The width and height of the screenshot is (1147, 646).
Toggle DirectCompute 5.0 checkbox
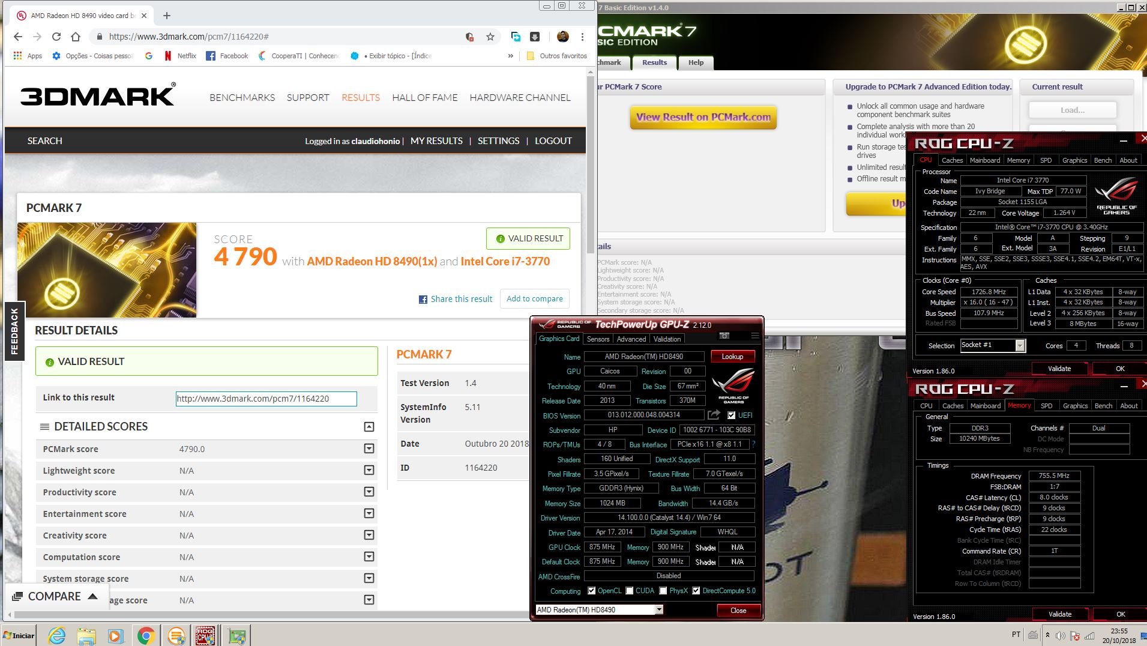(x=696, y=591)
